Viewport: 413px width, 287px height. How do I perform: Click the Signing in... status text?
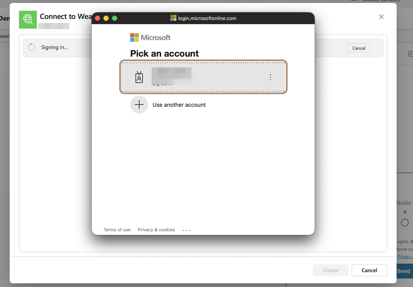54,47
